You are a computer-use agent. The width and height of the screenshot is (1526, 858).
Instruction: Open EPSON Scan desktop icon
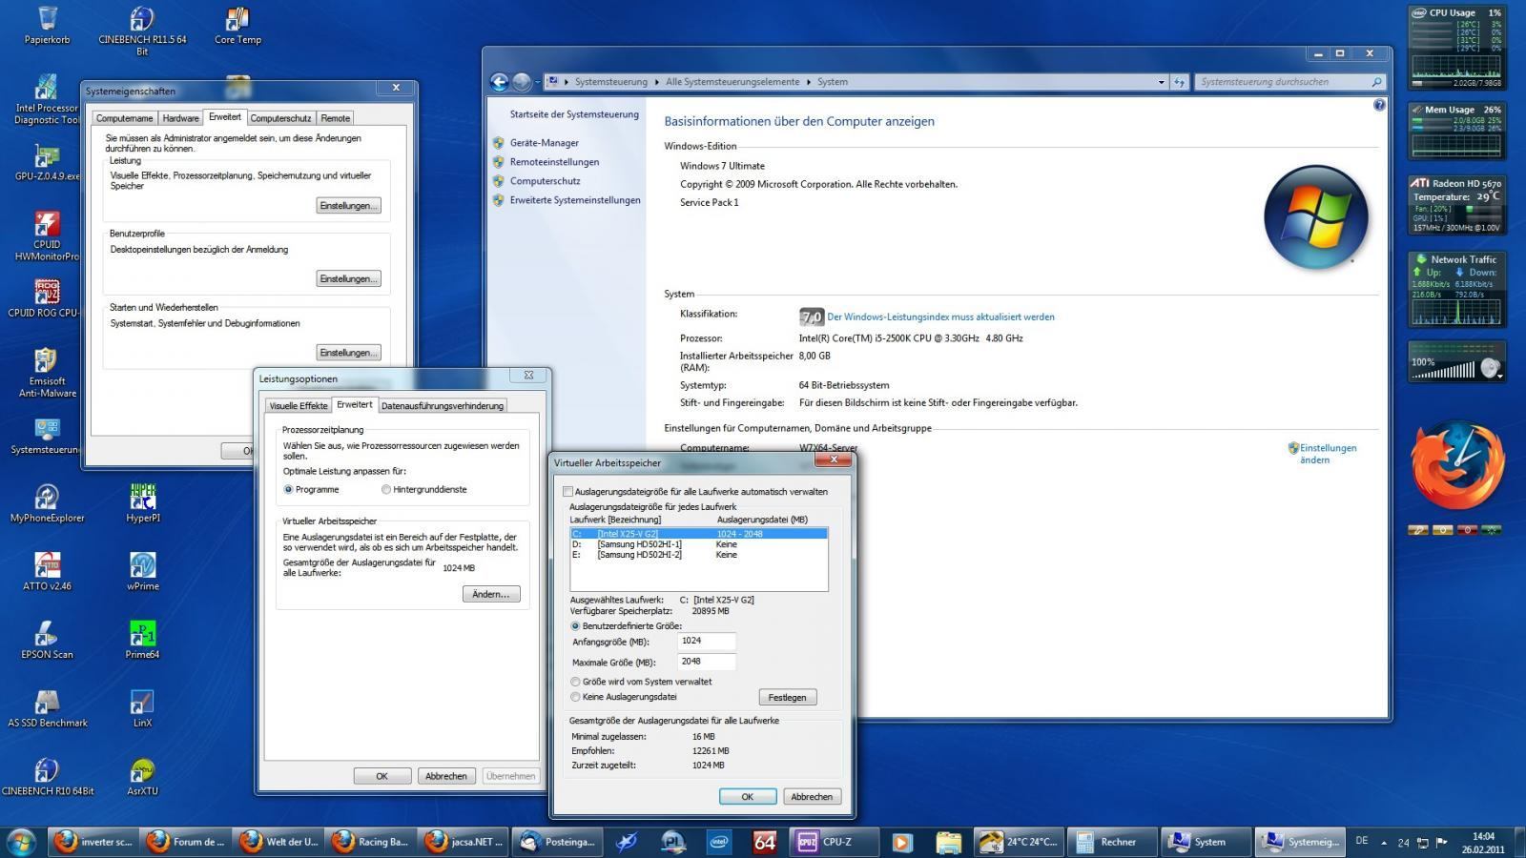47,639
